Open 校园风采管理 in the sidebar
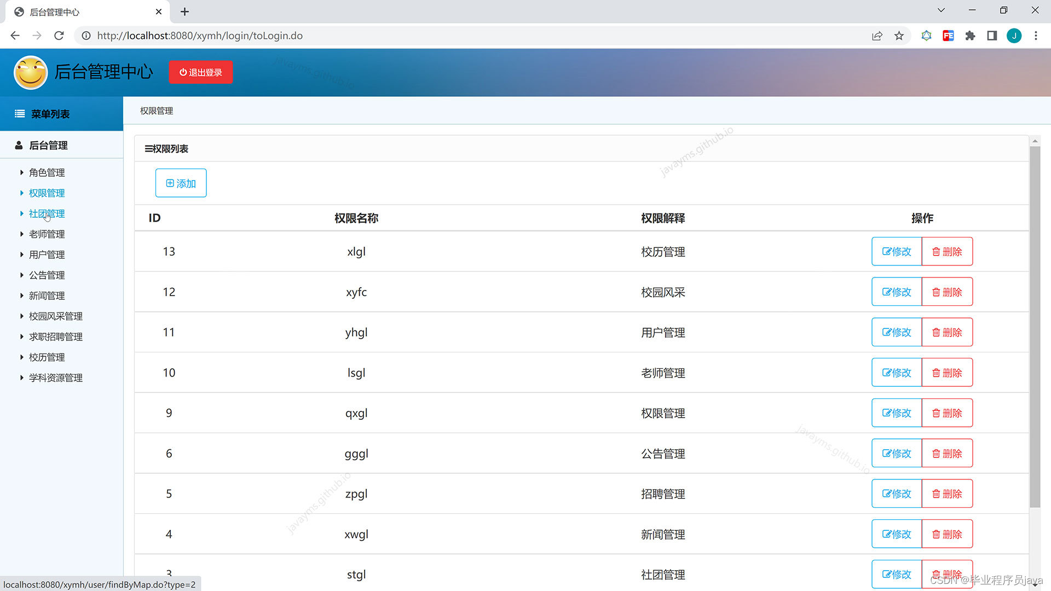Image resolution: width=1051 pixels, height=591 pixels. tap(55, 316)
